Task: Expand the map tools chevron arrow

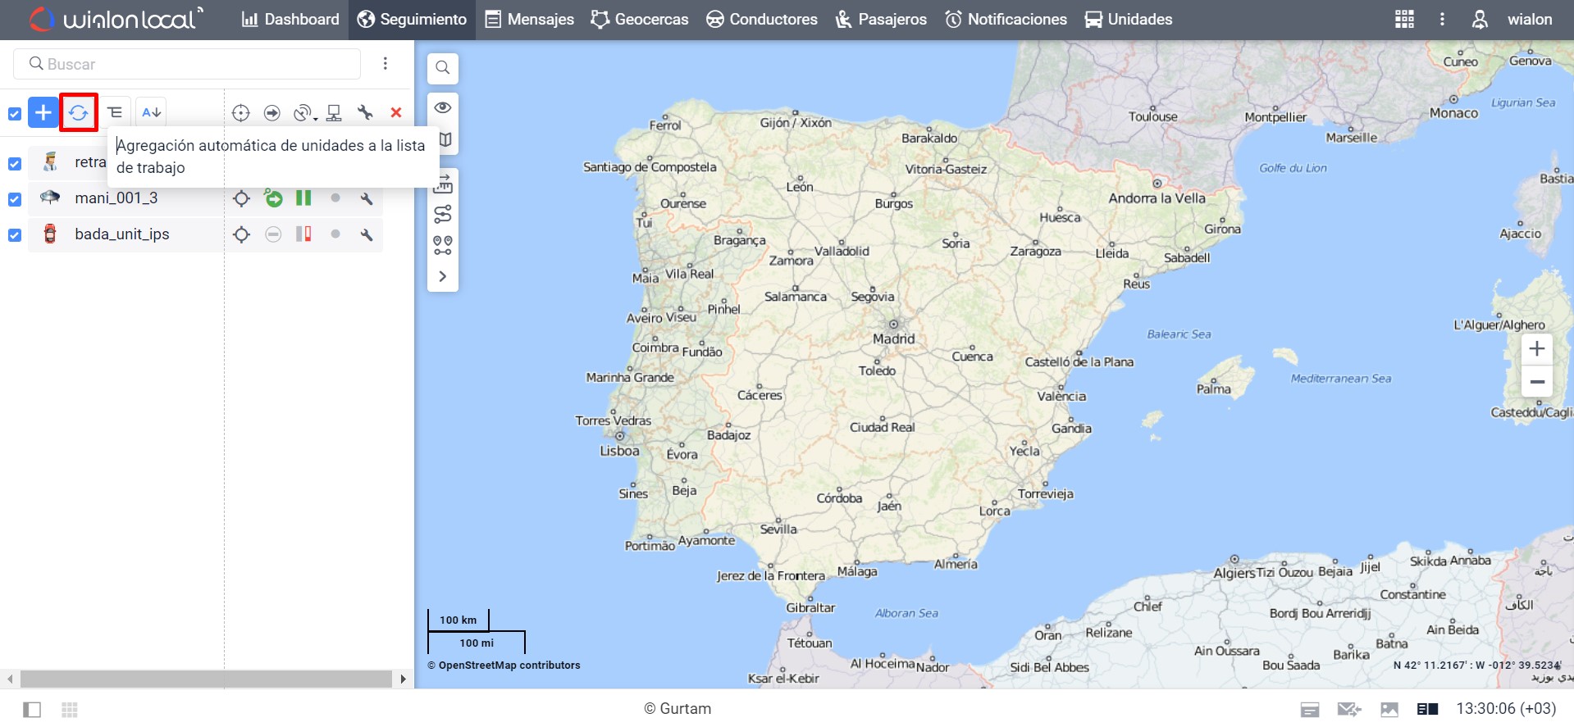Action: (443, 276)
